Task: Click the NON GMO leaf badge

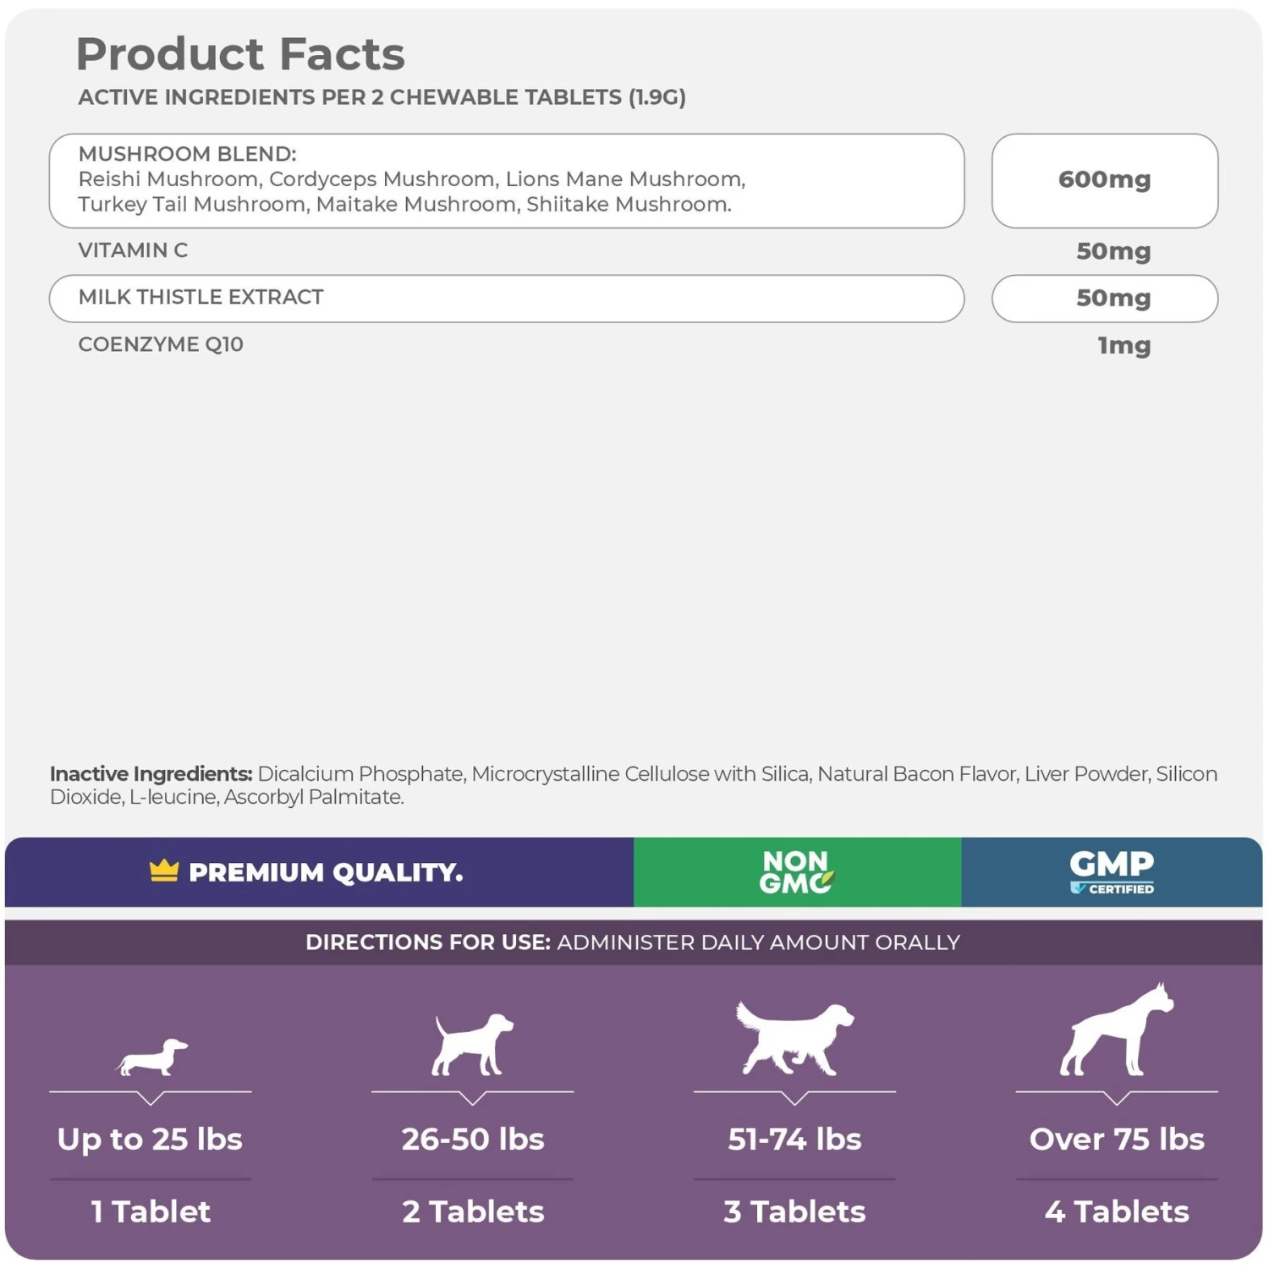Action: point(796,872)
